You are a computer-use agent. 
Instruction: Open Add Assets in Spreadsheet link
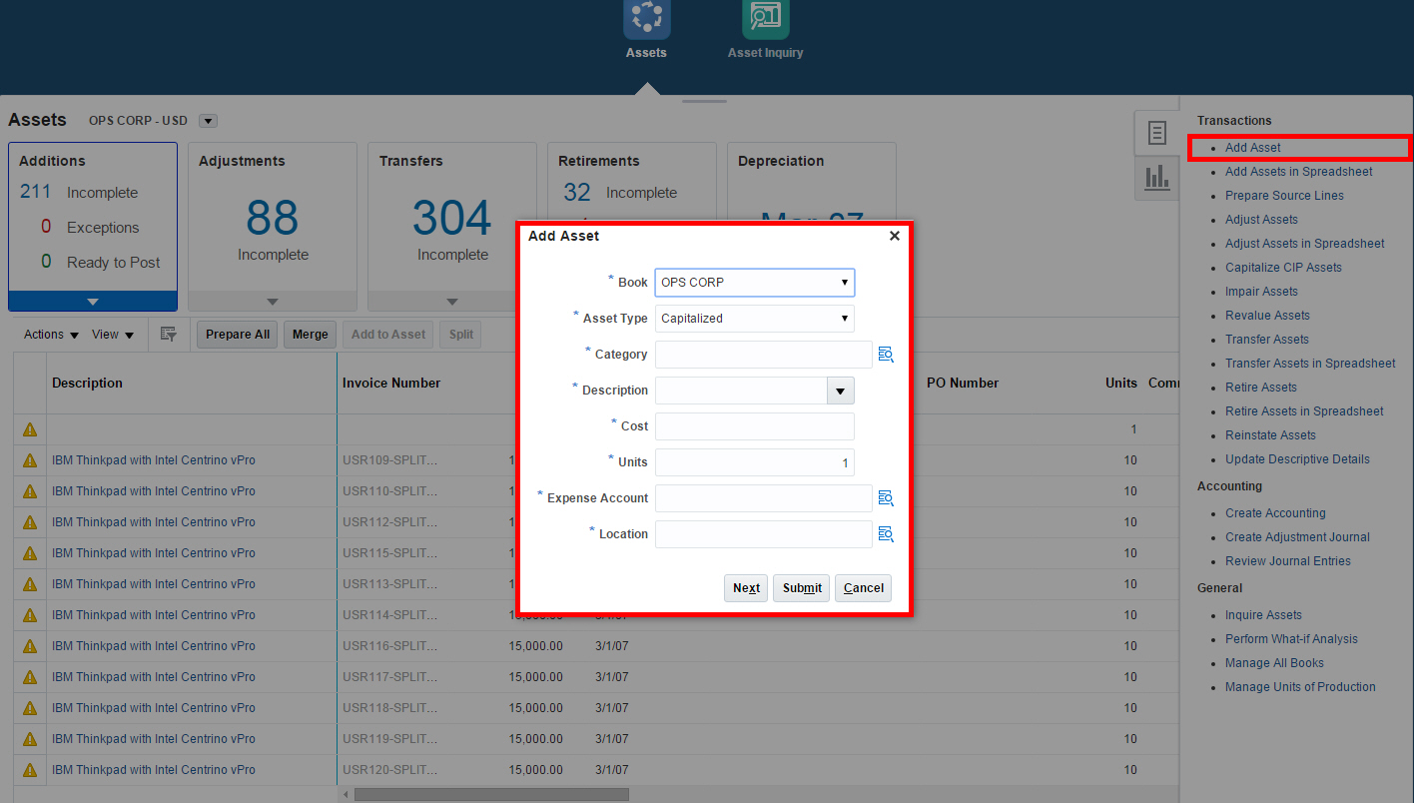point(1299,172)
